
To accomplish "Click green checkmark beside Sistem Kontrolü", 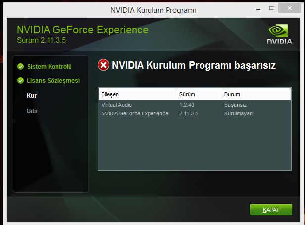I will coord(20,67).
